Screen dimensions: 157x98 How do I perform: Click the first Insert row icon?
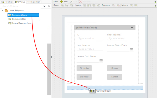click(x=94, y=5)
